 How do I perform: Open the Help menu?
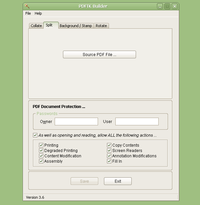pos(38,13)
